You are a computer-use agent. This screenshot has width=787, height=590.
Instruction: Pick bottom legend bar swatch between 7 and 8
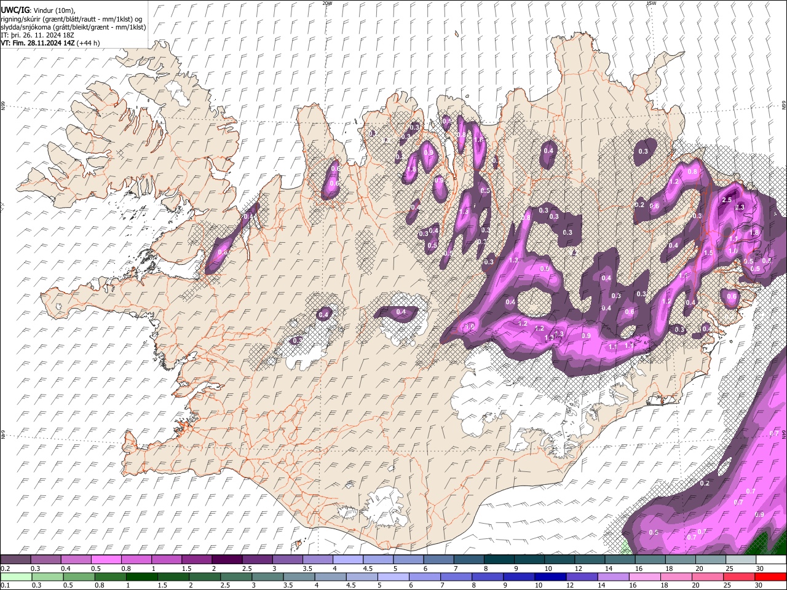coord(457,577)
